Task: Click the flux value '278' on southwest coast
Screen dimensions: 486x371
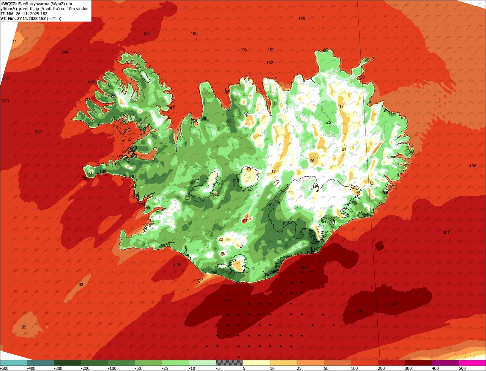Action: coord(142,205)
